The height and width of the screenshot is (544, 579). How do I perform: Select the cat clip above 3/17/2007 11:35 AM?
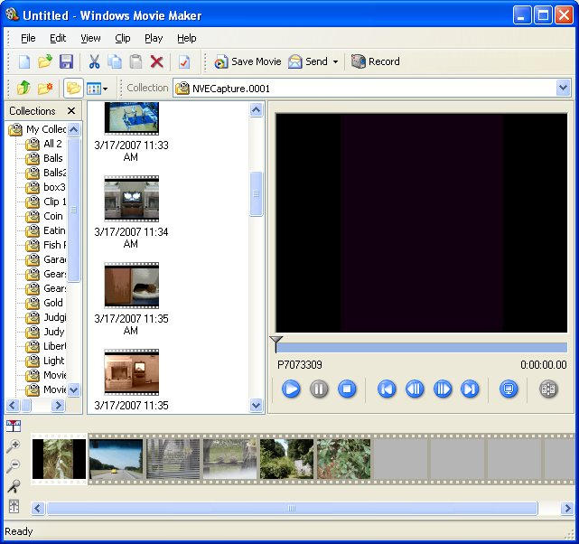click(132, 286)
